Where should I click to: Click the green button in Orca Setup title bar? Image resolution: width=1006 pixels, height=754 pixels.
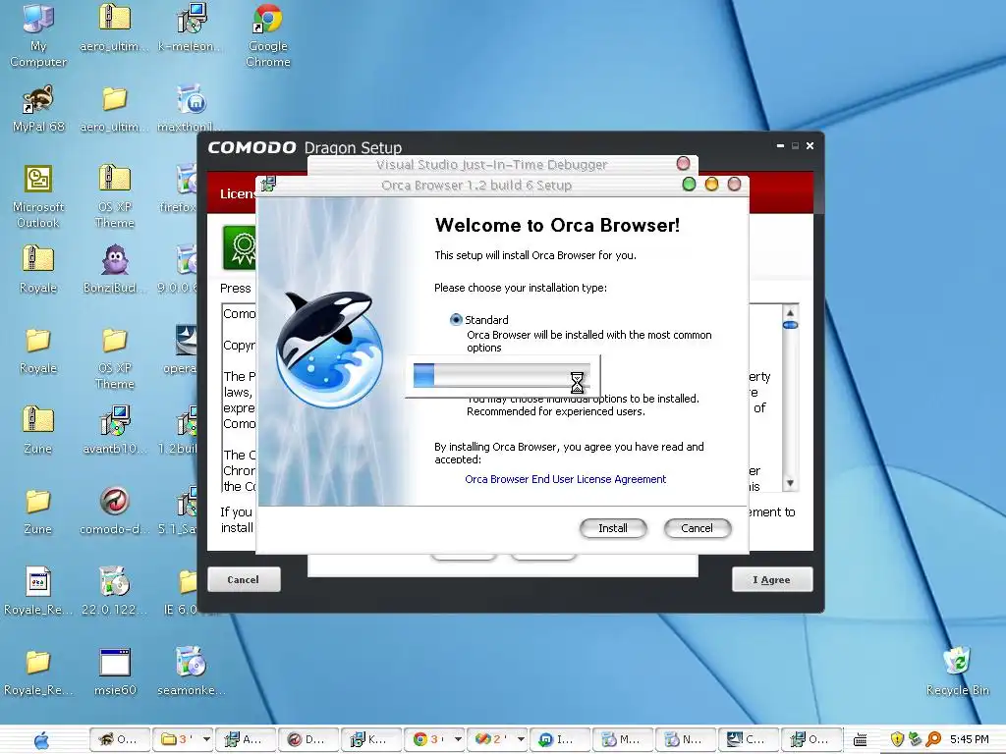[689, 185]
